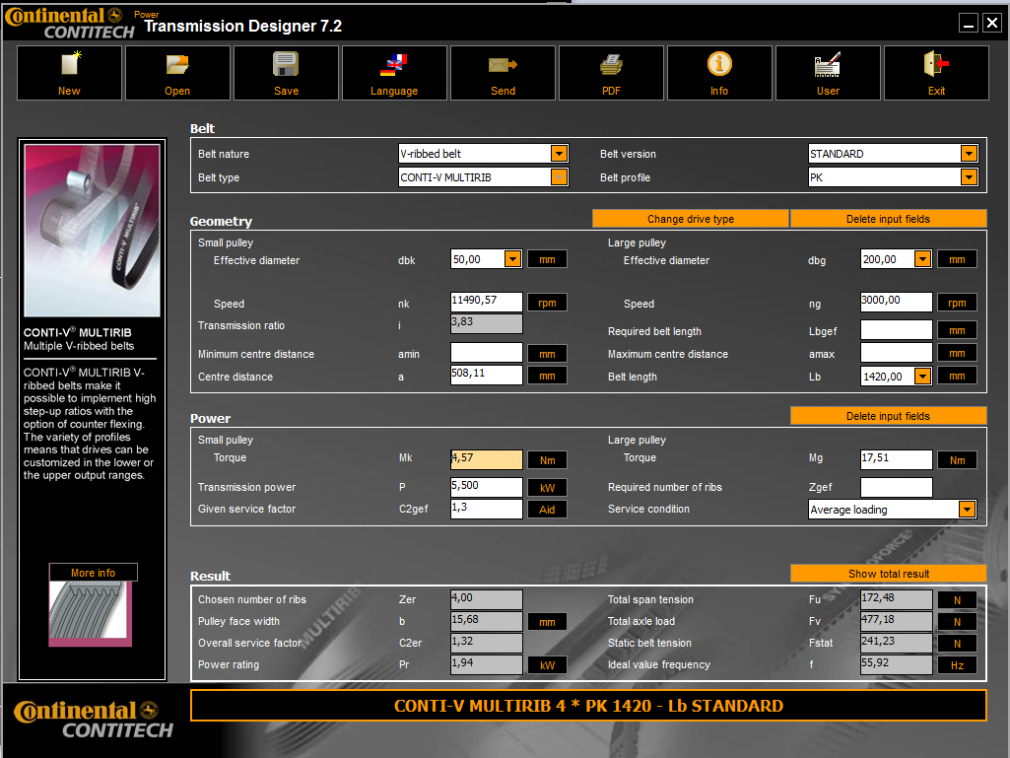Click the Maximum centre distance amax field
The image size is (1010, 758).
click(896, 353)
